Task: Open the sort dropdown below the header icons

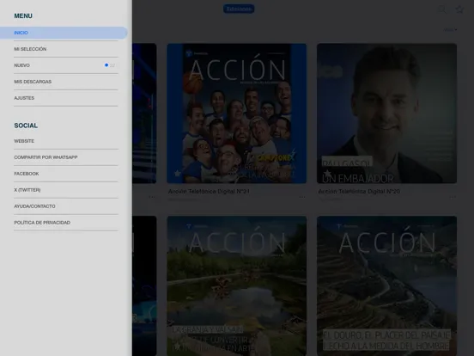Action: (450, 29)
